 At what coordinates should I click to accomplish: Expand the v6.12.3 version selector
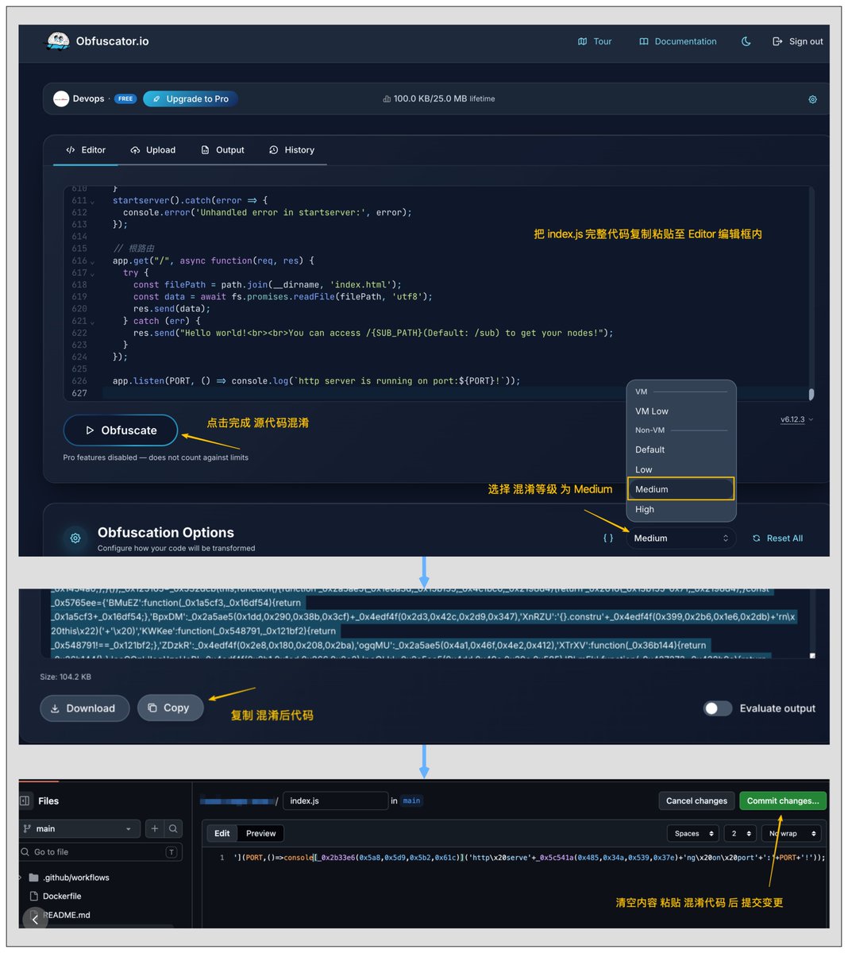[x=796, y=419]
